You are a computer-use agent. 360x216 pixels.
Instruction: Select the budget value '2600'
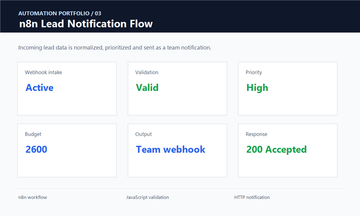coord(36,149)
